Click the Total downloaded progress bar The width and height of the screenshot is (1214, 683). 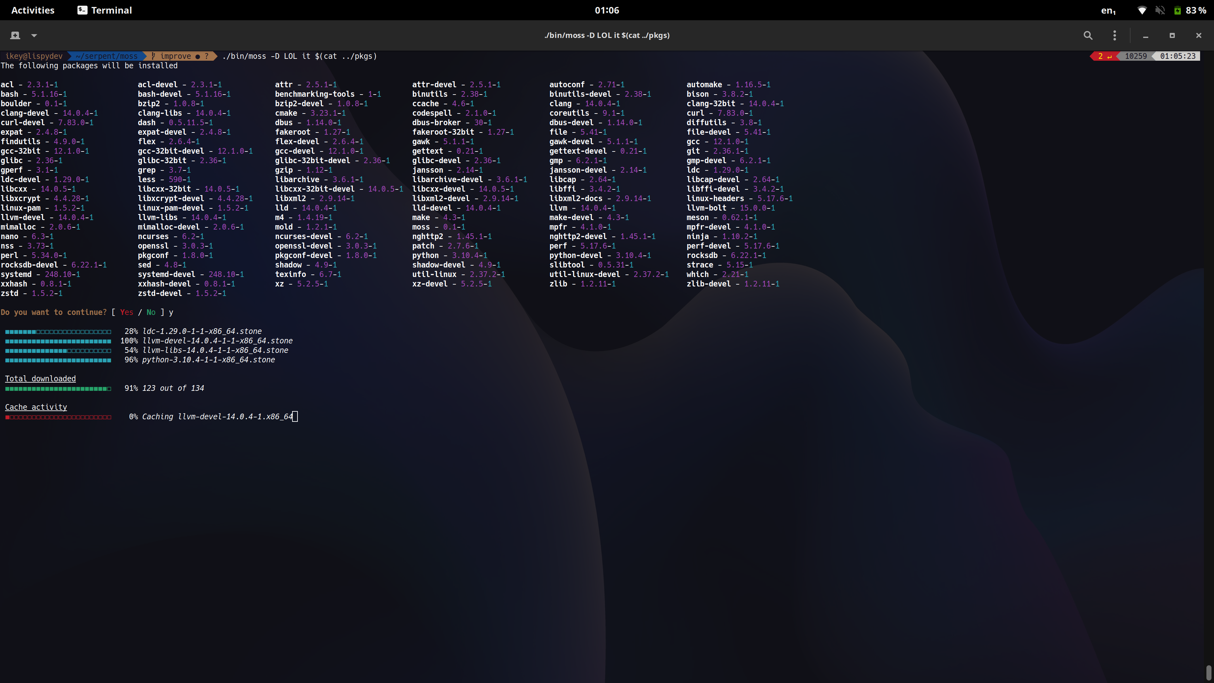pos(58,389)
